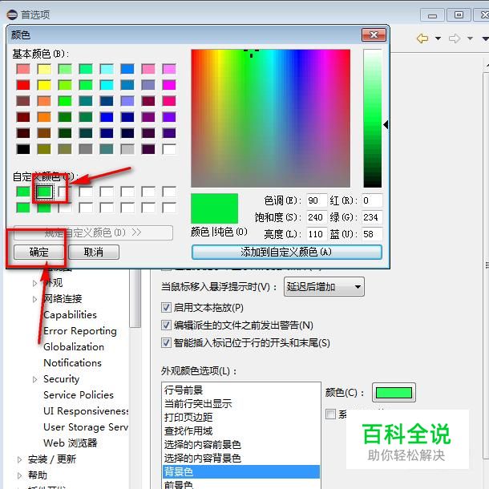Image resolution: width=489 pixels, height=489 pixels.
Task: Select 背景色 in color list
Action: [241, 471]
